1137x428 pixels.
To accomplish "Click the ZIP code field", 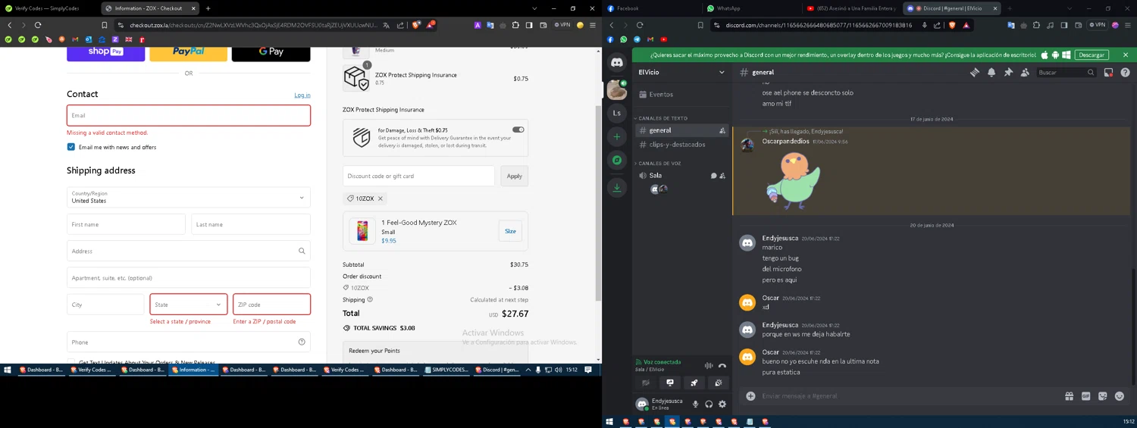I will pos(271,305).
